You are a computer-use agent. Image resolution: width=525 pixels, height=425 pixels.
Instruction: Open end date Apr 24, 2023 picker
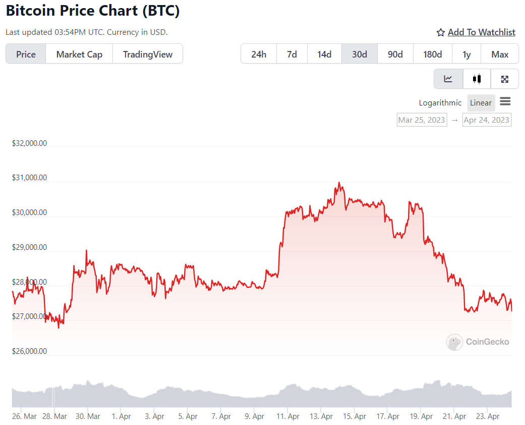coord(487,120)
